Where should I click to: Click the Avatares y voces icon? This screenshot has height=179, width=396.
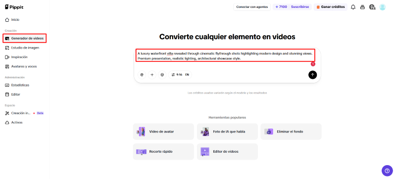tap(7, 66)
